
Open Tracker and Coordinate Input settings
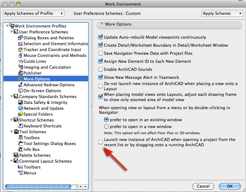click(x=52, y=49)
